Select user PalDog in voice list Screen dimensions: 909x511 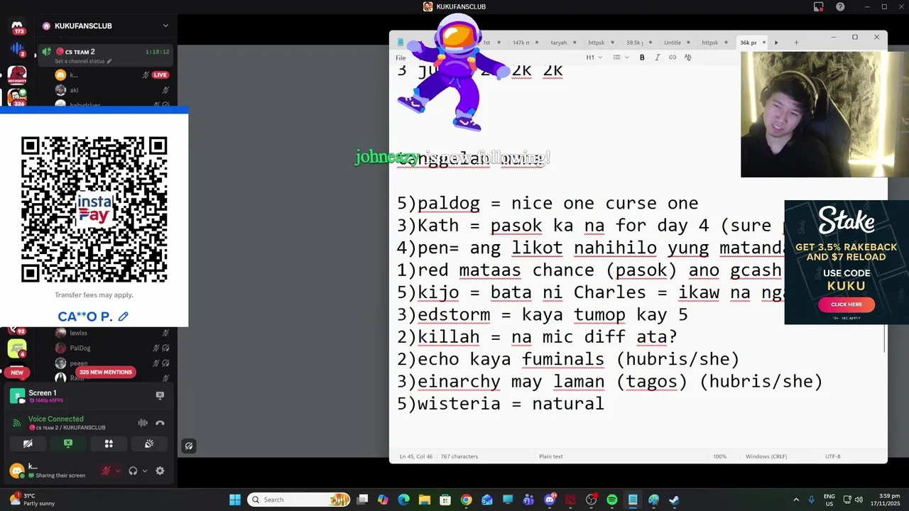(80, 348)
